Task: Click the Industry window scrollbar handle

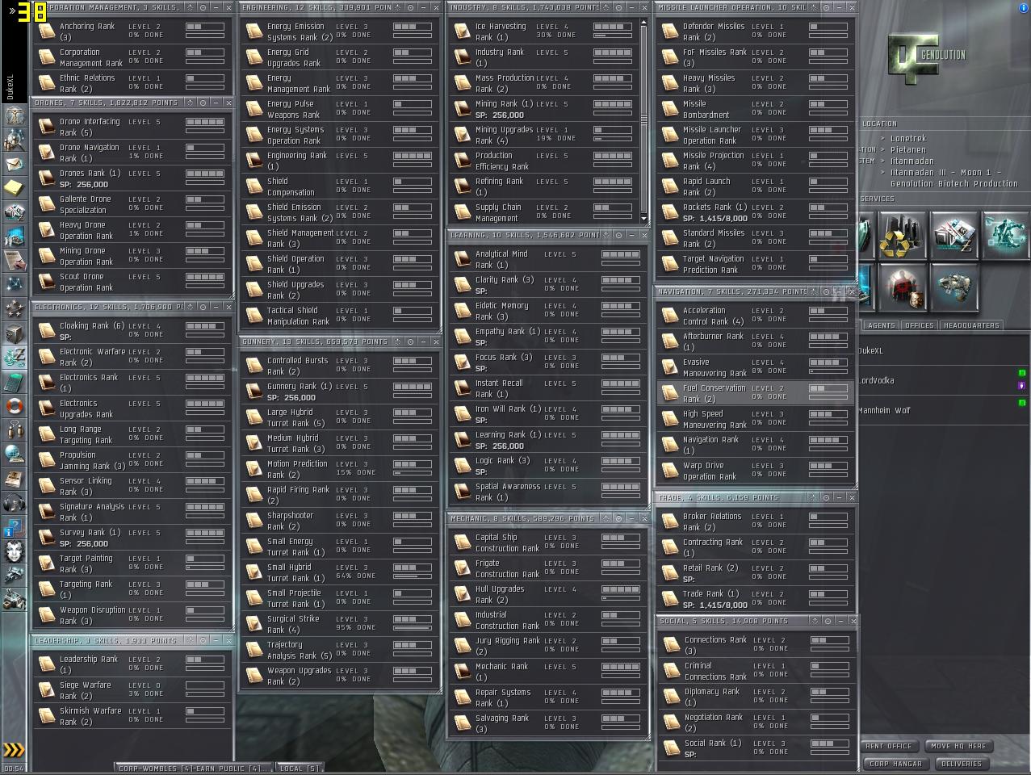Action: 643,119
